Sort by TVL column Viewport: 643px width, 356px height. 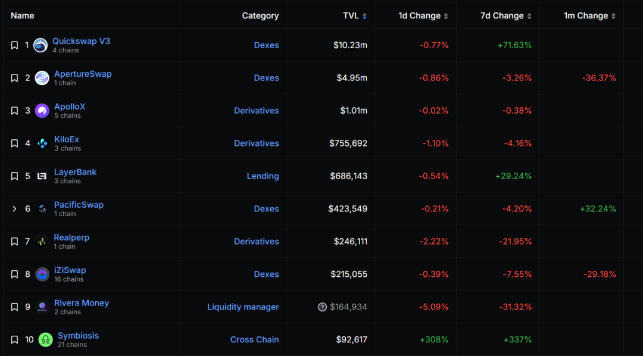355,16
